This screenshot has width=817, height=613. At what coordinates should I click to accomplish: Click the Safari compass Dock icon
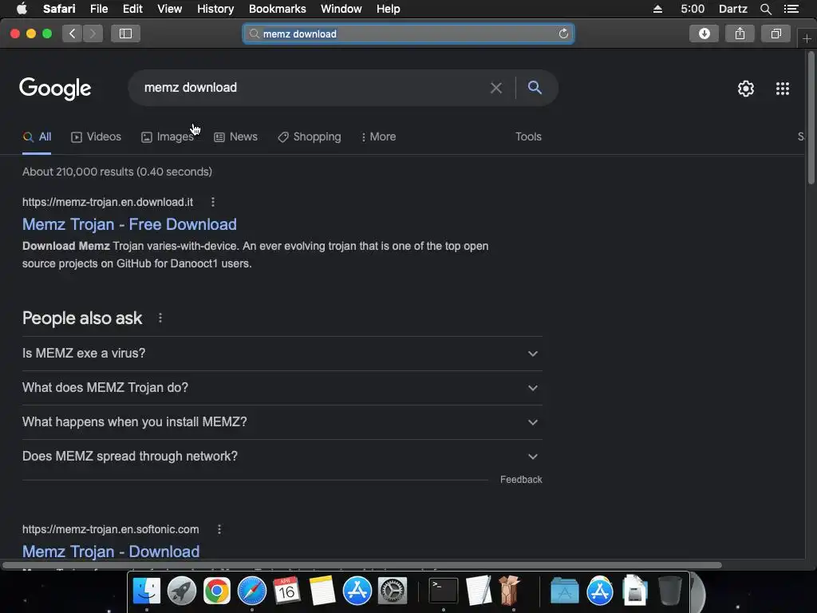coord(252,591)
